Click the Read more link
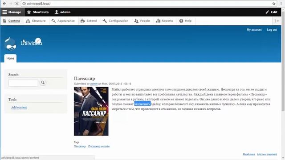 click(249, 154)
